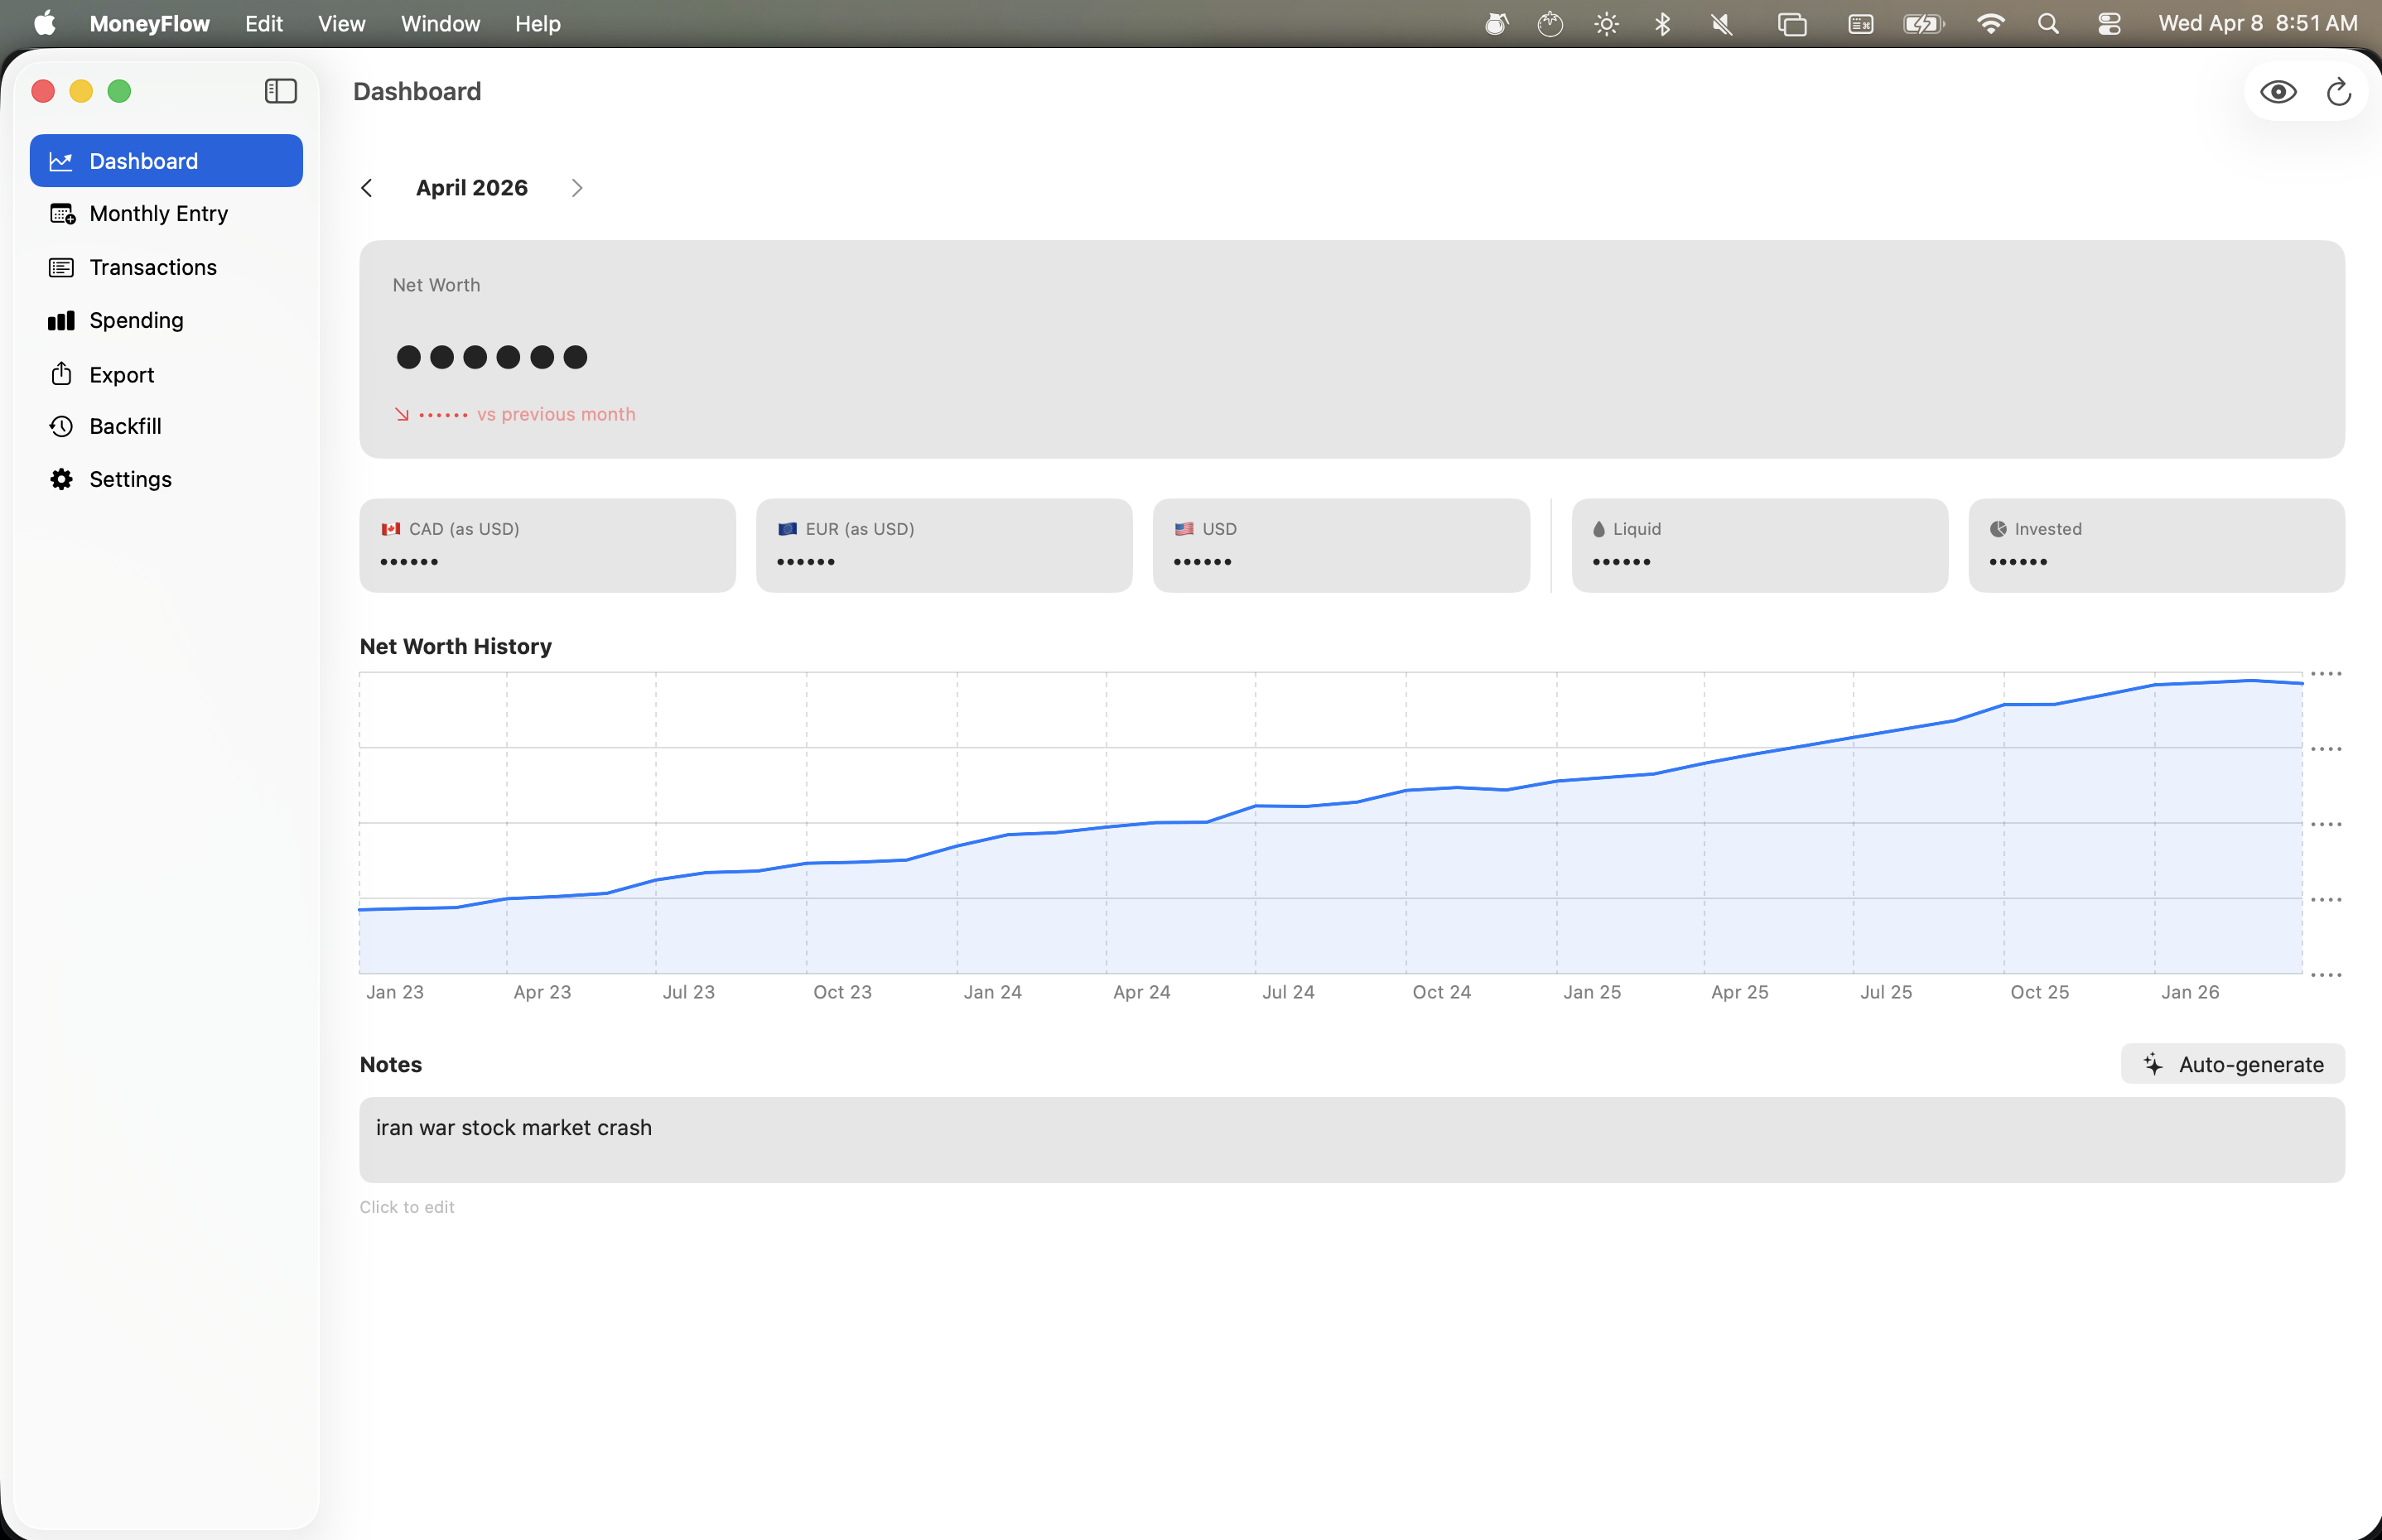The image size is (2382, 1540).
Task: Open the View menu
Action: point(340,23)
